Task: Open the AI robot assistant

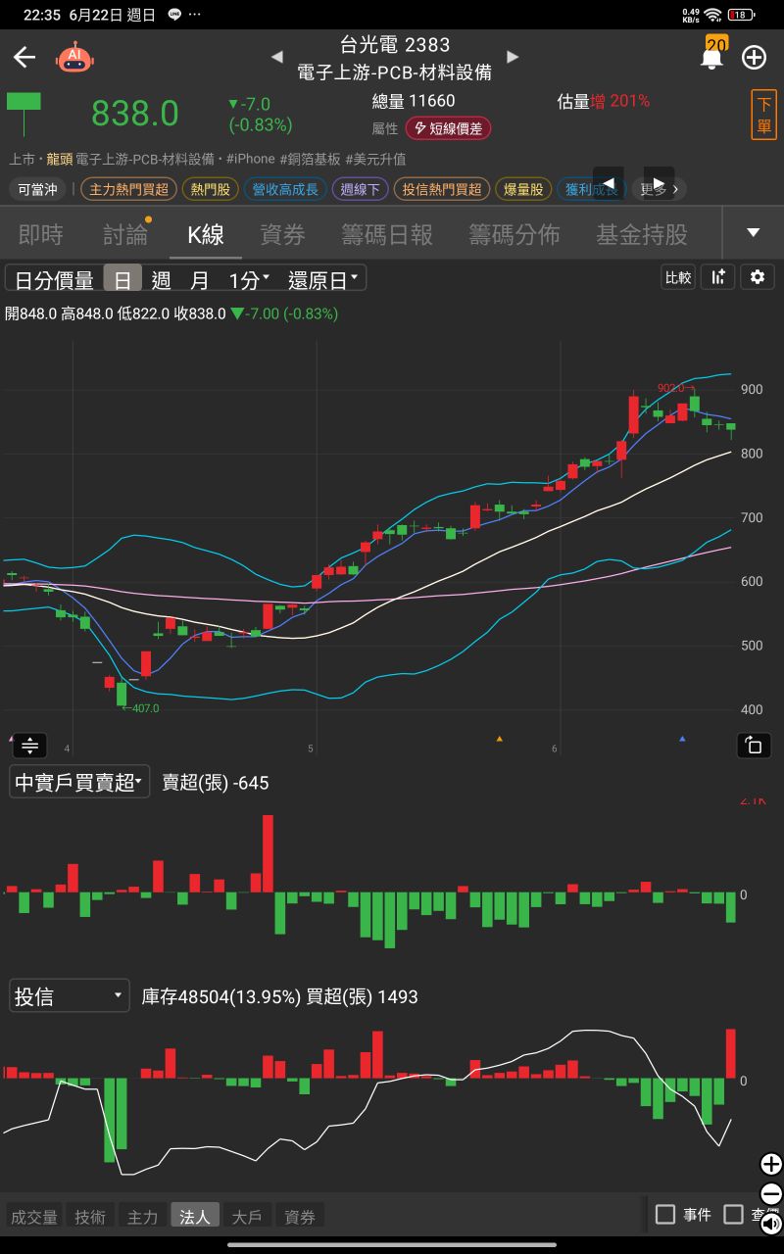Action: (74, 57)
